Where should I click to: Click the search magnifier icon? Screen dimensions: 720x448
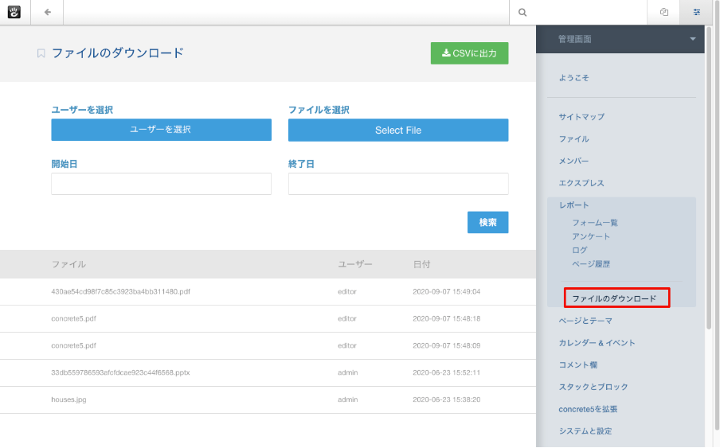(x=522, y=13)
